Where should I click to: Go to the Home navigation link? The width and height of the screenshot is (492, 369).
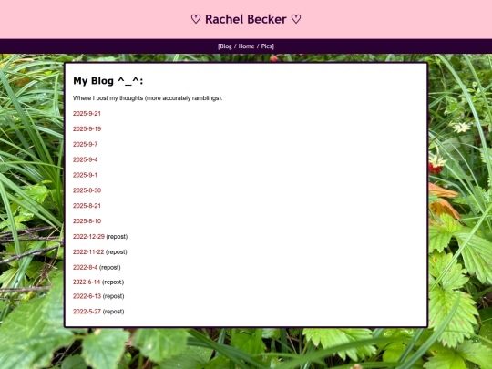tap(246, 46)
